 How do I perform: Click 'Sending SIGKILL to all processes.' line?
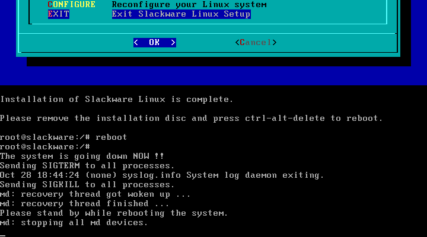tap(87, 185)
